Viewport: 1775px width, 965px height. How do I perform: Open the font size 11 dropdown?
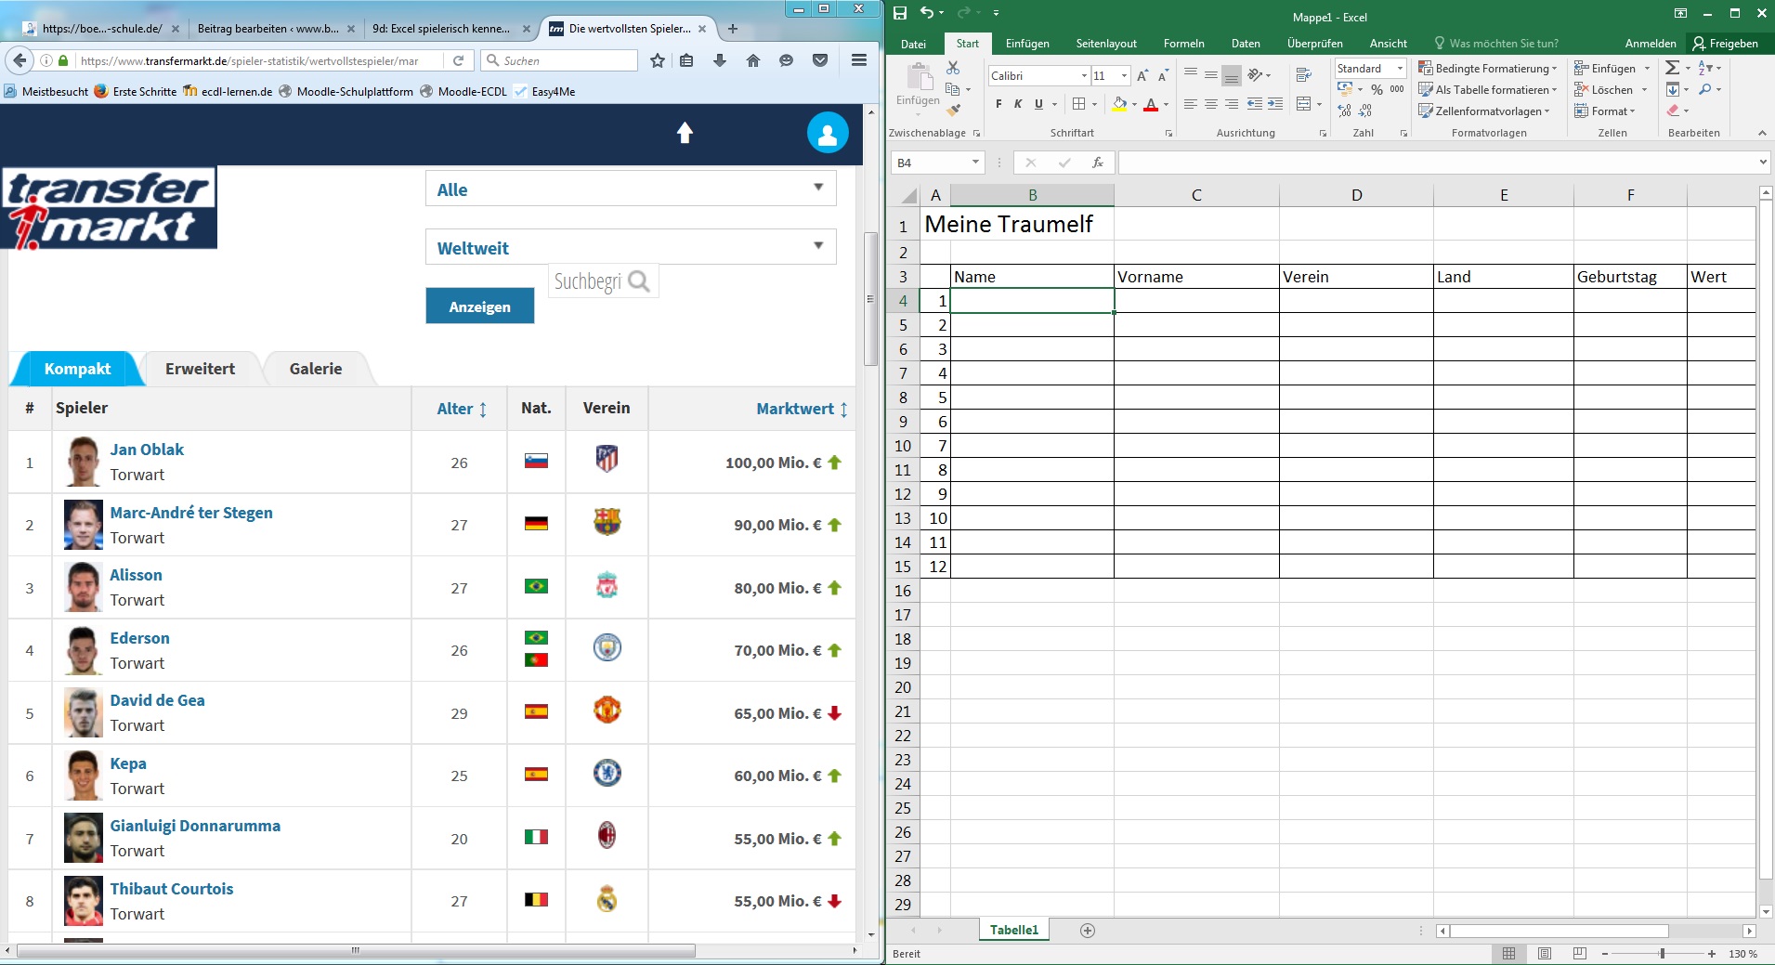coord(1124,75)
